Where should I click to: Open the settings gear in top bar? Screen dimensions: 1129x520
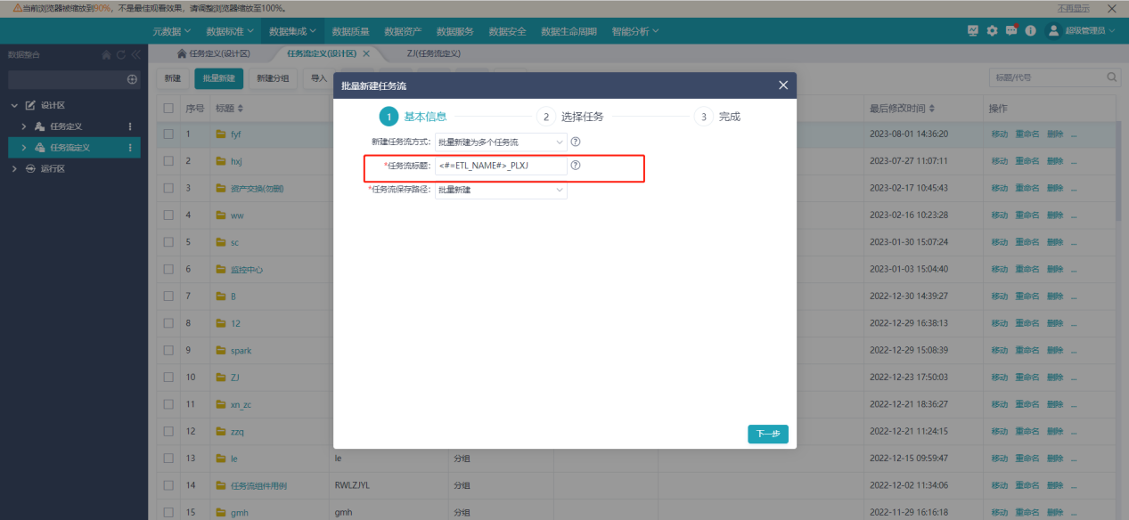993,30
